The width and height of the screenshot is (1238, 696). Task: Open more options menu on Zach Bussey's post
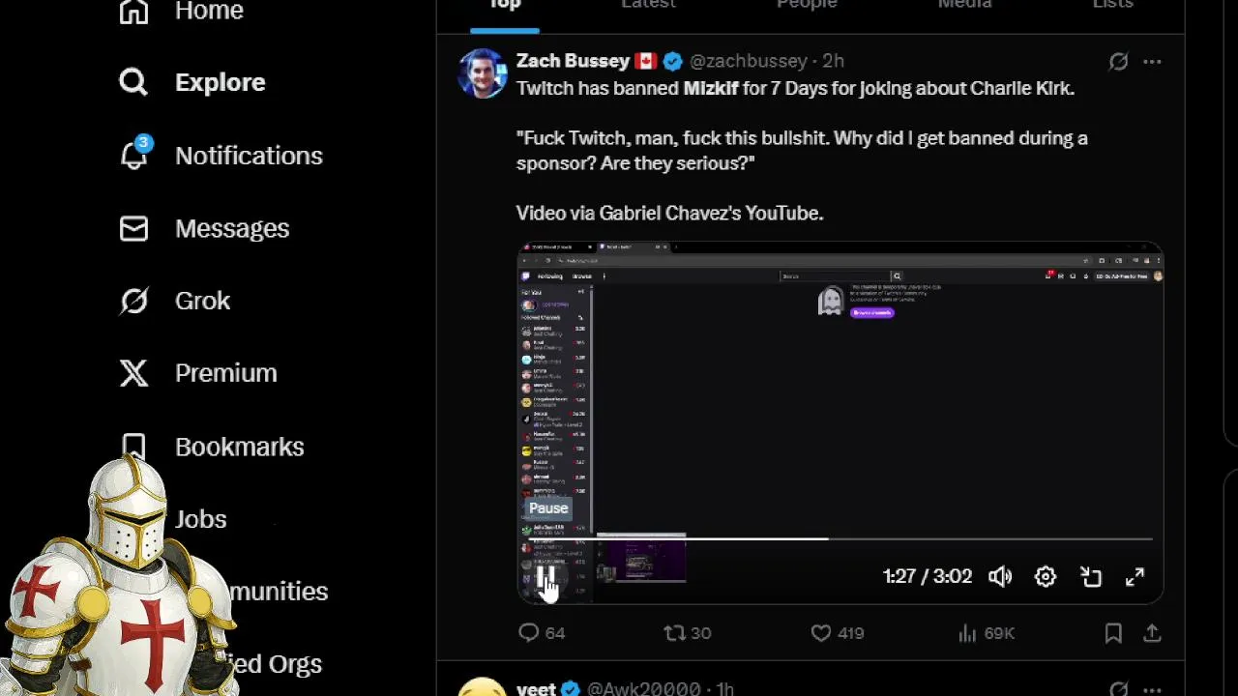point(1152,62)
